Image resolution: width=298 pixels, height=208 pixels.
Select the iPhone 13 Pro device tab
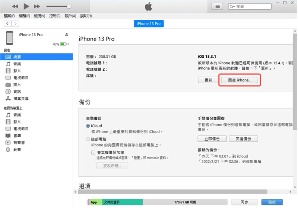(149, 24)
